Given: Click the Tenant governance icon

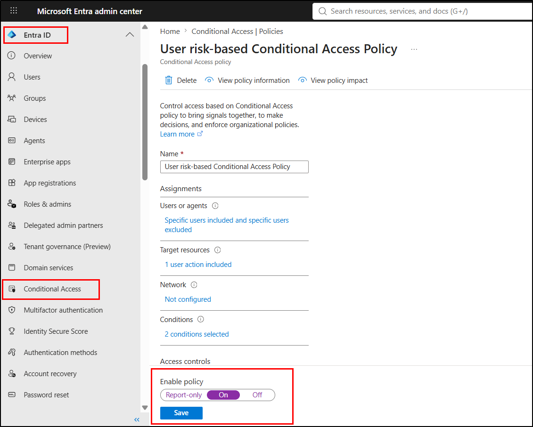Looking at the screenshot, I should [12, 247].
